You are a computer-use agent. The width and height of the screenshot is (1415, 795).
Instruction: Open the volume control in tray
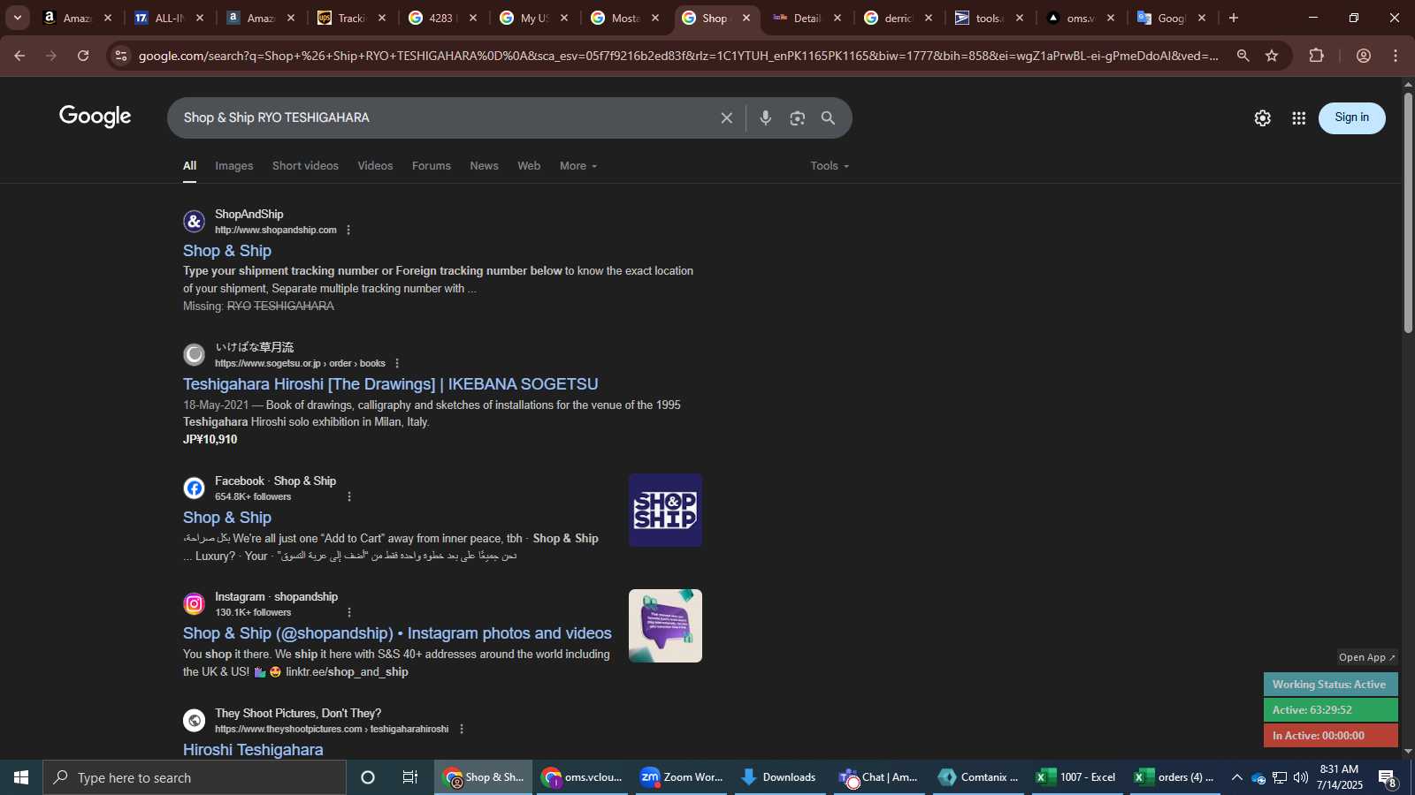pyautogui.click(x=1301, y=777)
